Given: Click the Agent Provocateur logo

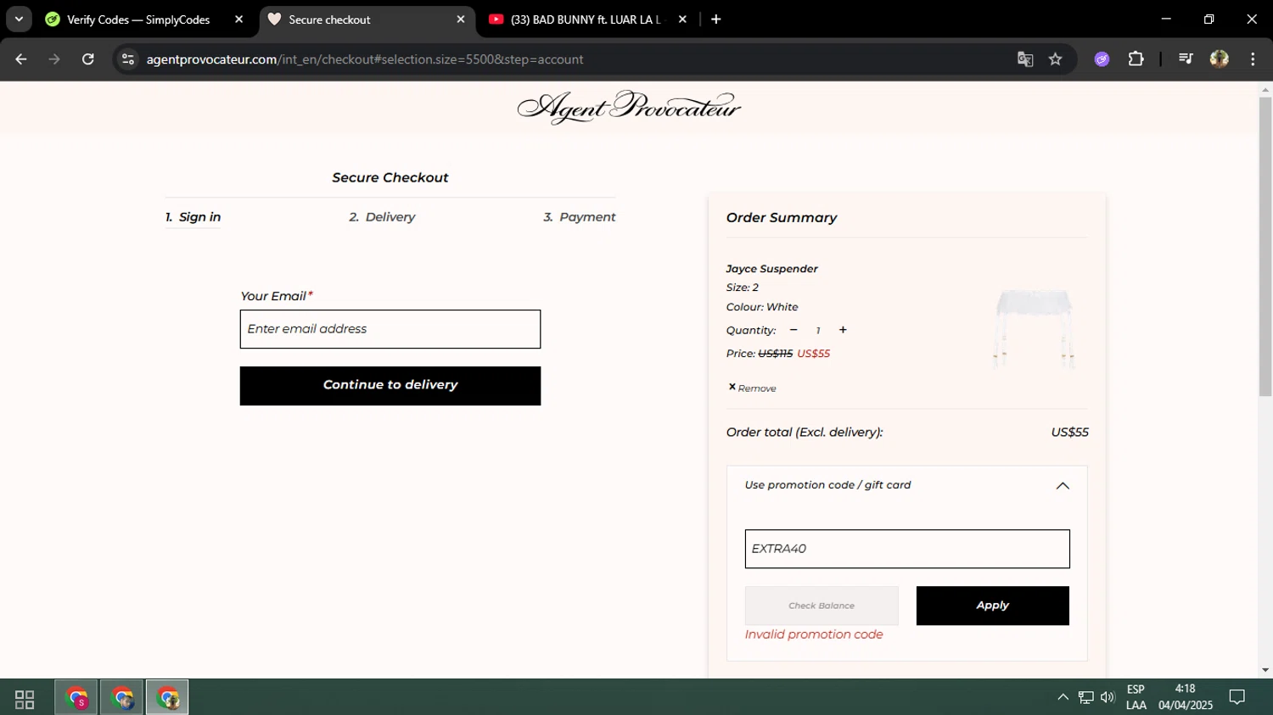Looking at the screenshot, I should (629, 108).
